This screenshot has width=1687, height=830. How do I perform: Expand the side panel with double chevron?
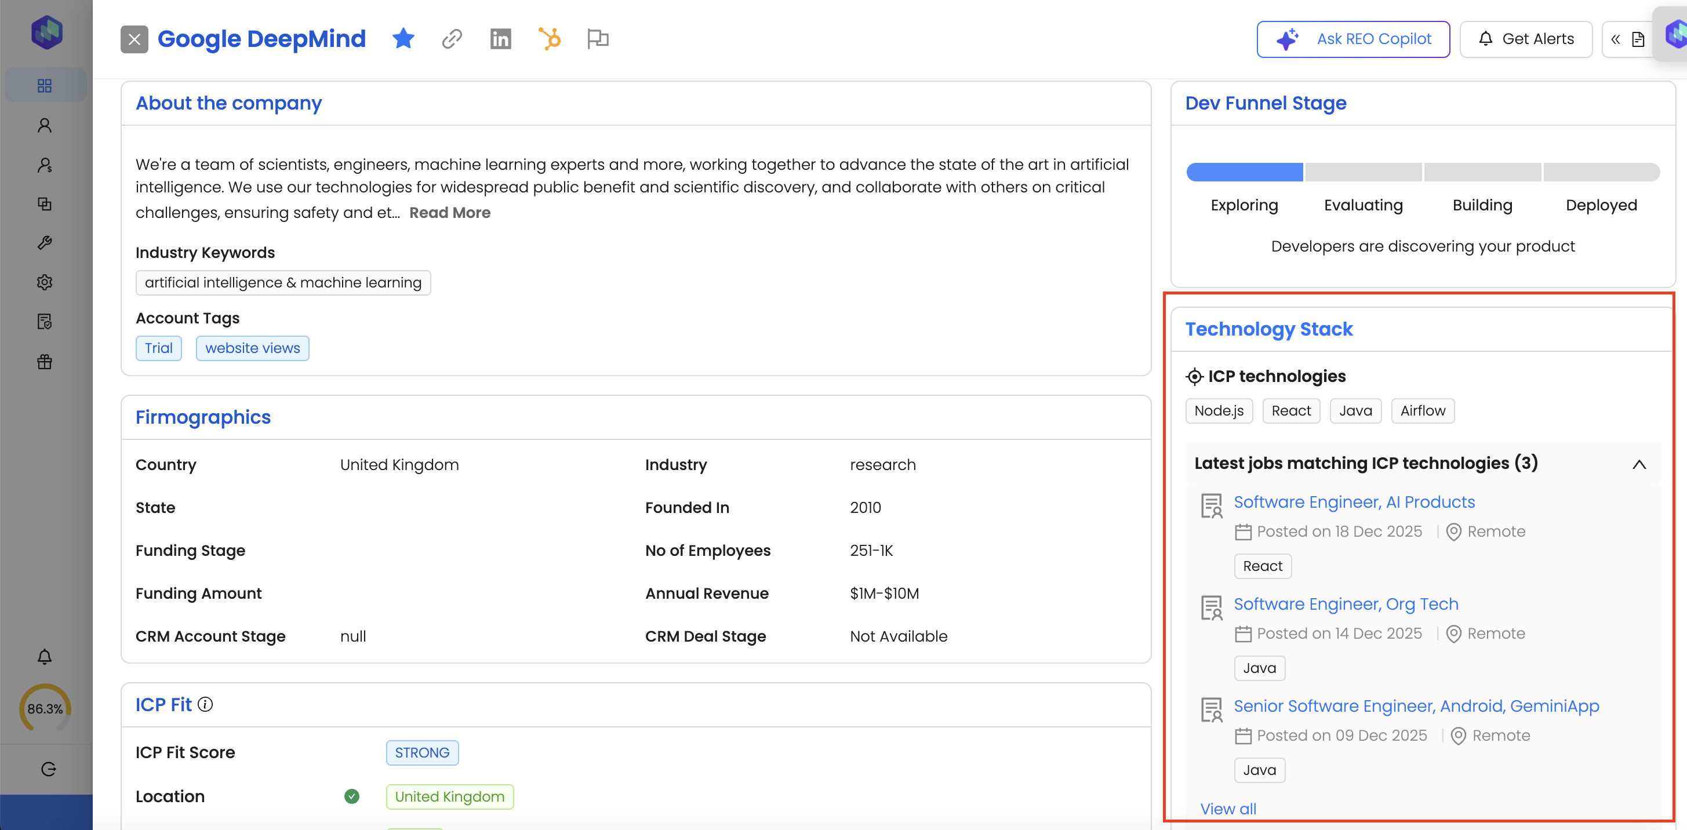click(x=1615, y=39)
